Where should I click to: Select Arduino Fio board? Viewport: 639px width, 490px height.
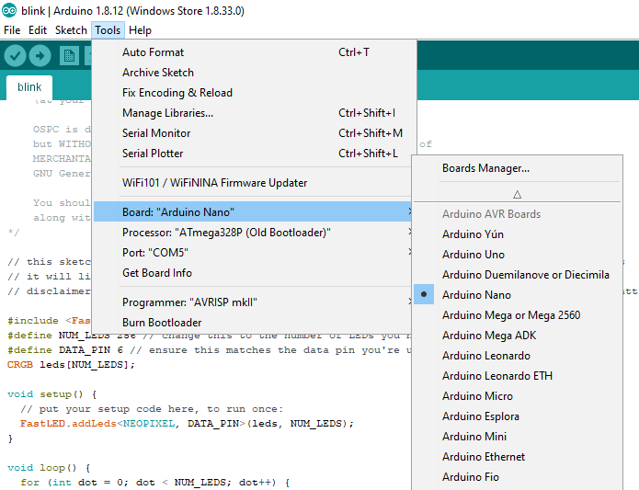518,477
